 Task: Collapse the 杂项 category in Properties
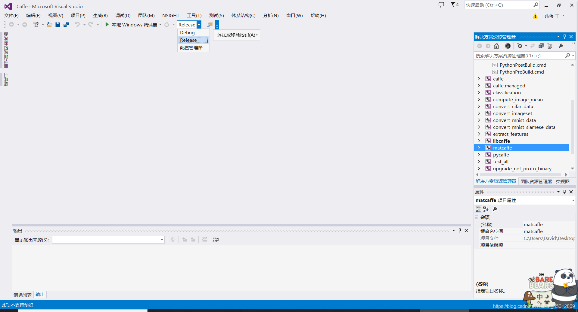click(477, 217)
